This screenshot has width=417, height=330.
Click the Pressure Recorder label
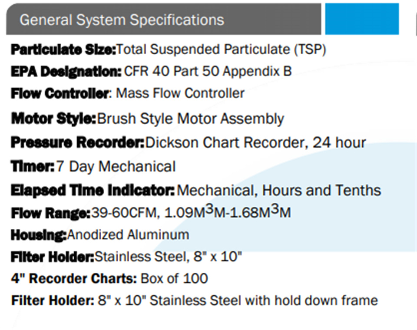point(77,142)
